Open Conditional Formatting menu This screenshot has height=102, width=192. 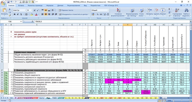pyautogui.click(x=118, y=12)
